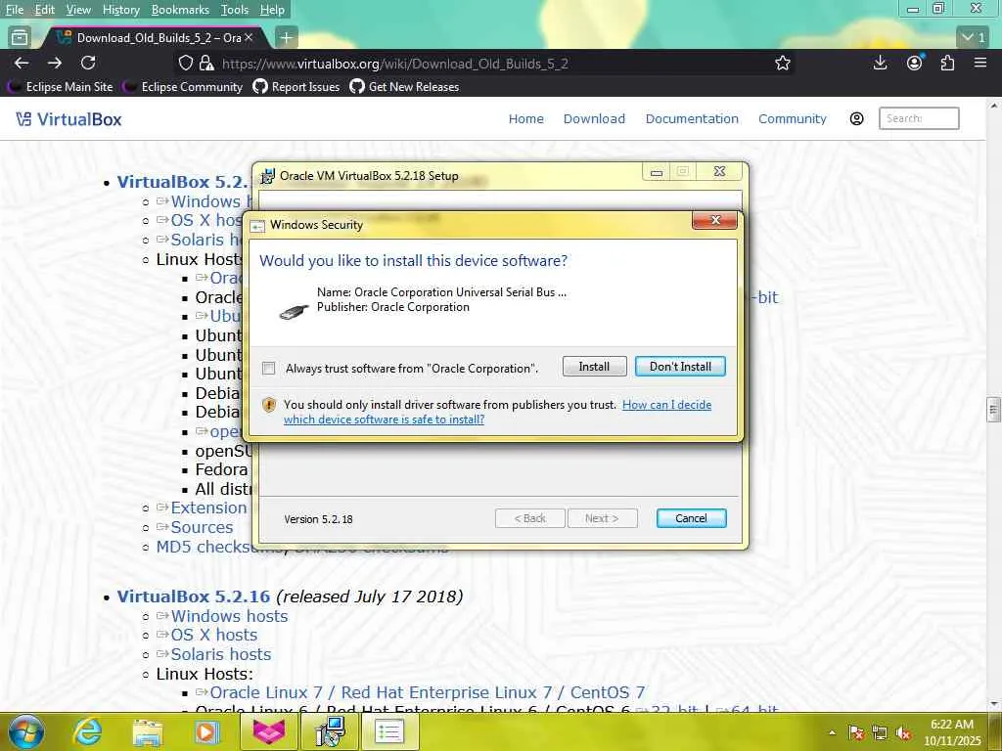Open Eclipse Main Site bookmark
Viewport: 1002px width, 751px height.
pos(62,87)
